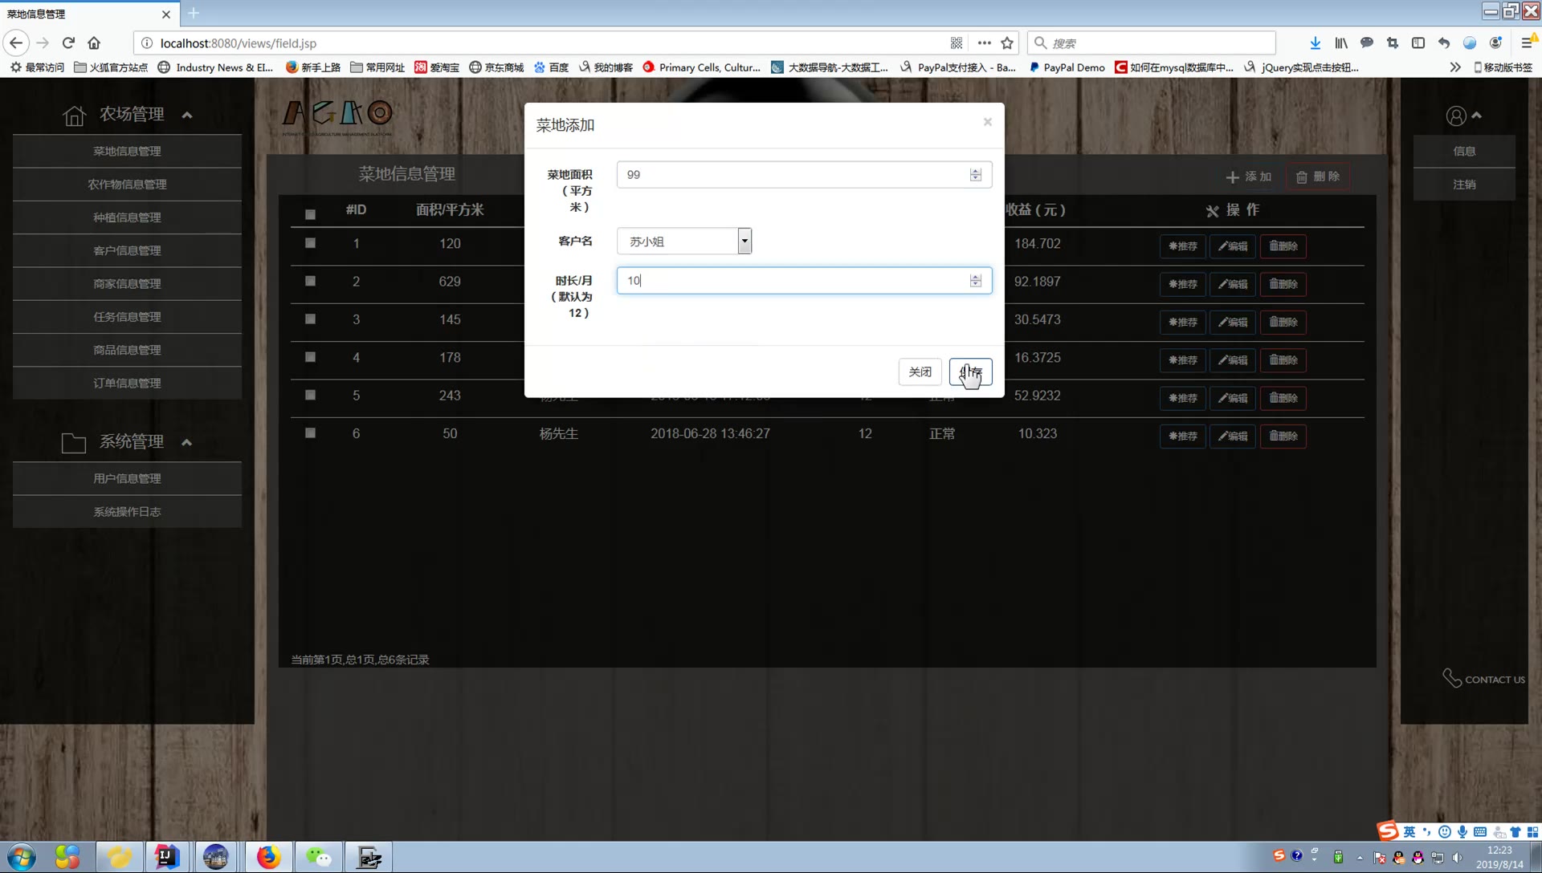Check the checkbox for row ID 1
1542x873 pixels.
point(310,243)
